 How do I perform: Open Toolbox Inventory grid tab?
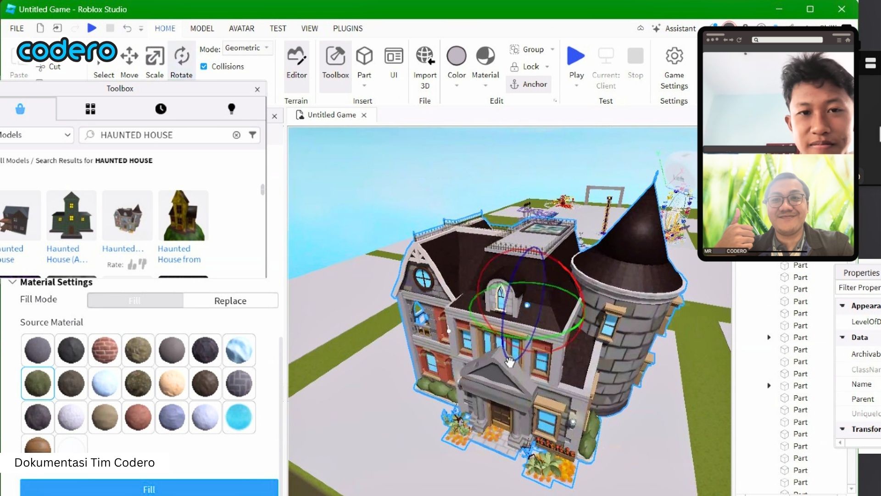click(90, 109)
